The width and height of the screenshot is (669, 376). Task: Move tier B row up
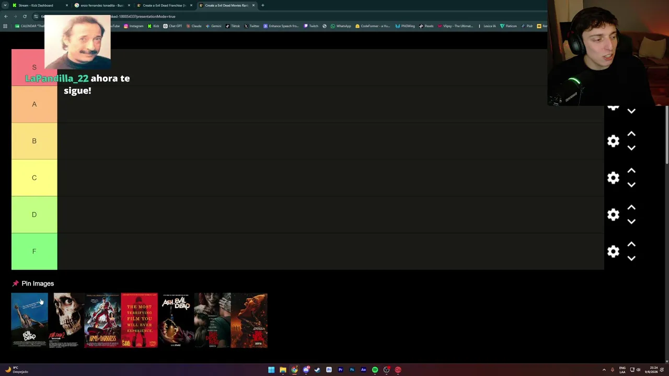click(x=631, y=134)
